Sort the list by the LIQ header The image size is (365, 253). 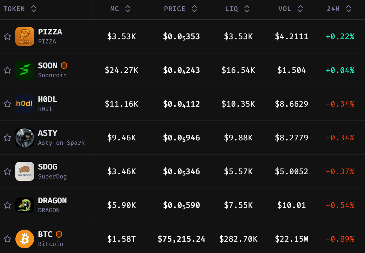point(247,9)
